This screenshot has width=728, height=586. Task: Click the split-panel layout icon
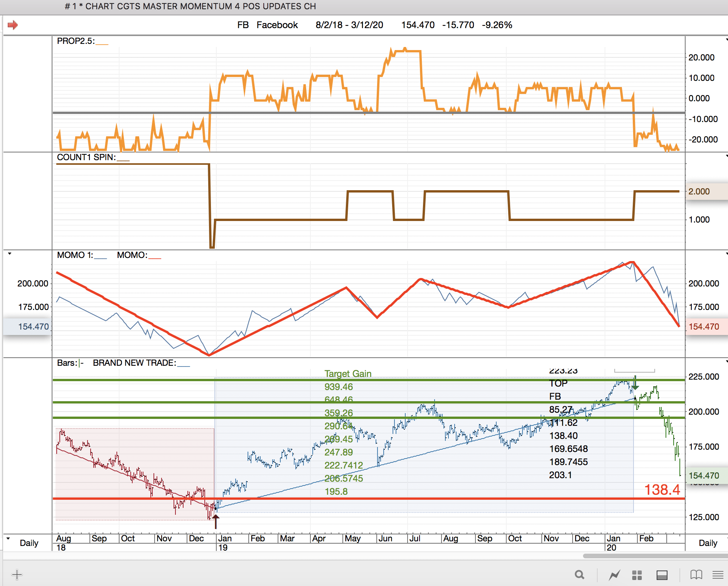click(662, 575)
